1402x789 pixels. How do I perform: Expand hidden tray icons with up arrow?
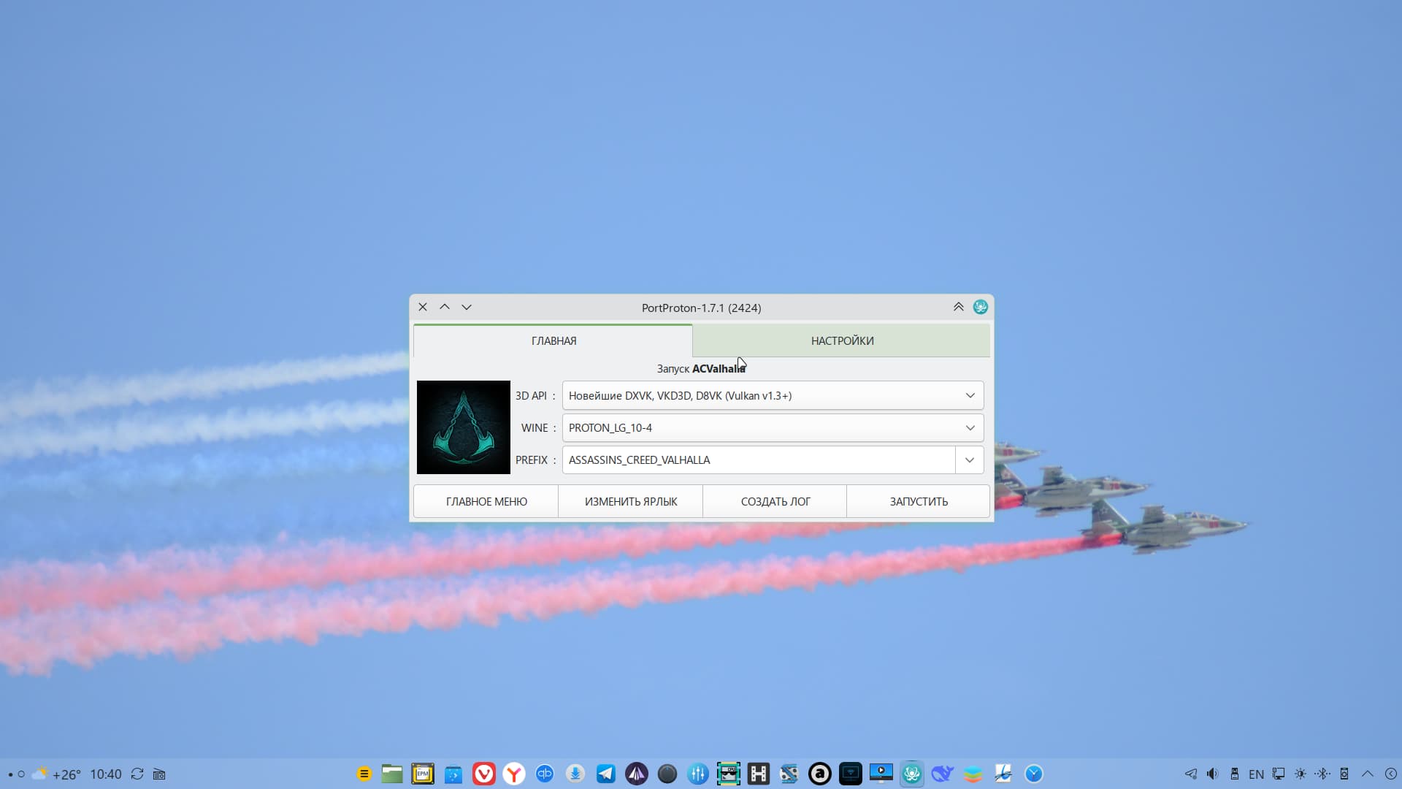(1368, 774)
